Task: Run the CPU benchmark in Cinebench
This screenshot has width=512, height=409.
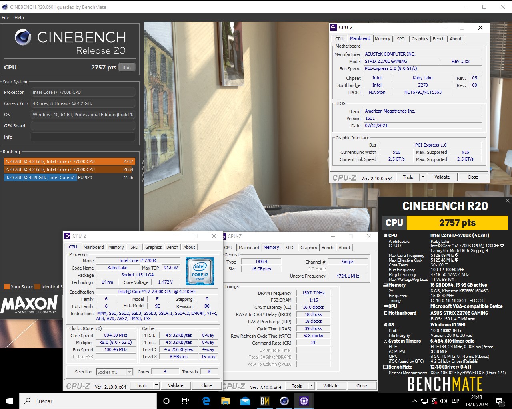Action: coord(127,68)
